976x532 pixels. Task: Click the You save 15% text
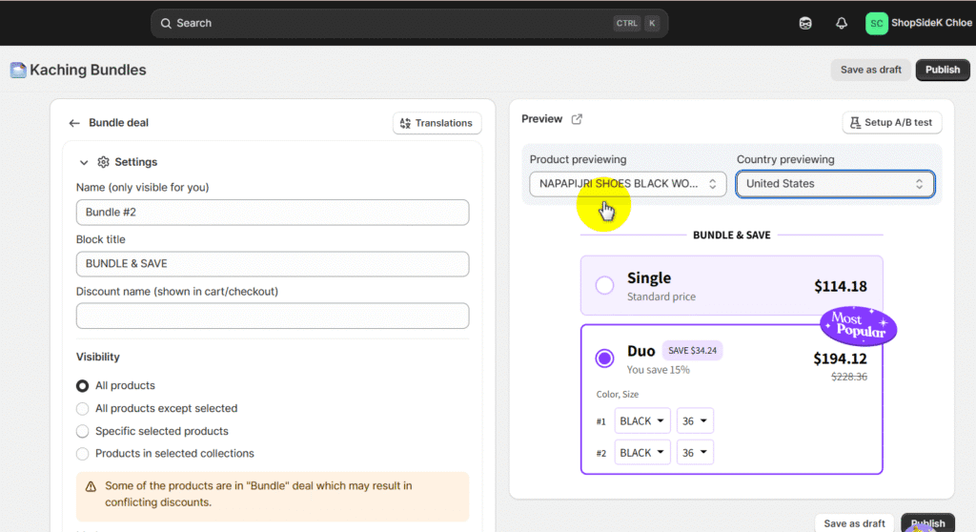point(658,370)
